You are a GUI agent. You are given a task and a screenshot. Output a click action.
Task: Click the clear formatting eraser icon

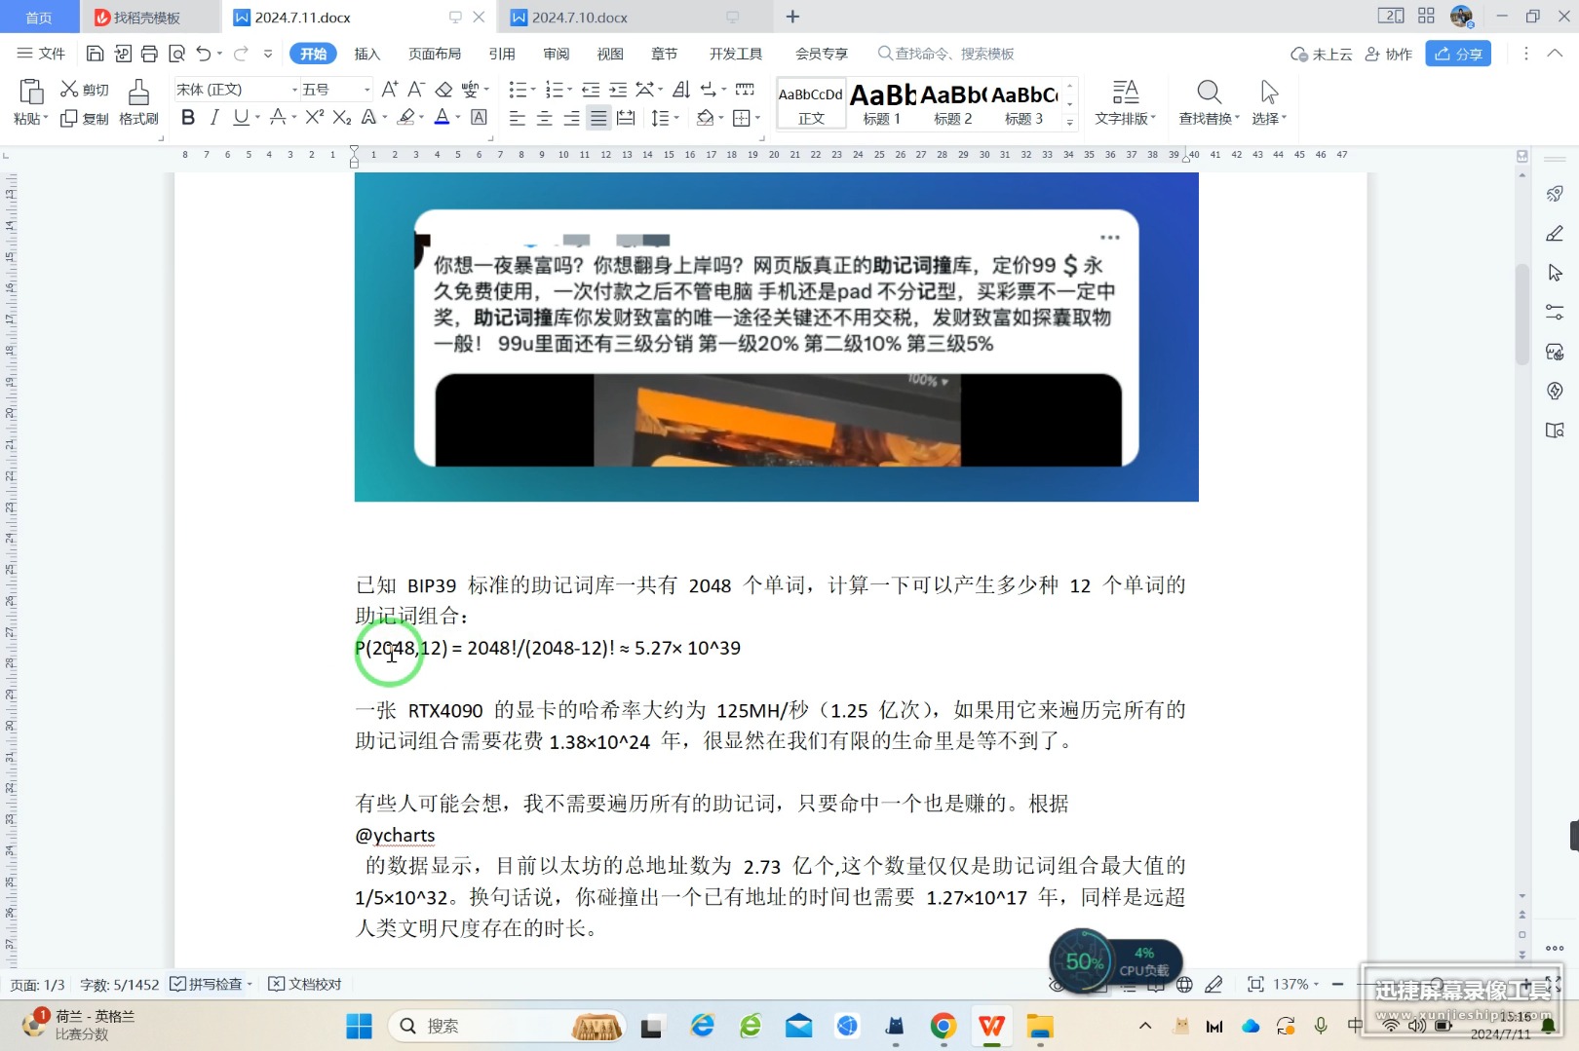point(443,90)
